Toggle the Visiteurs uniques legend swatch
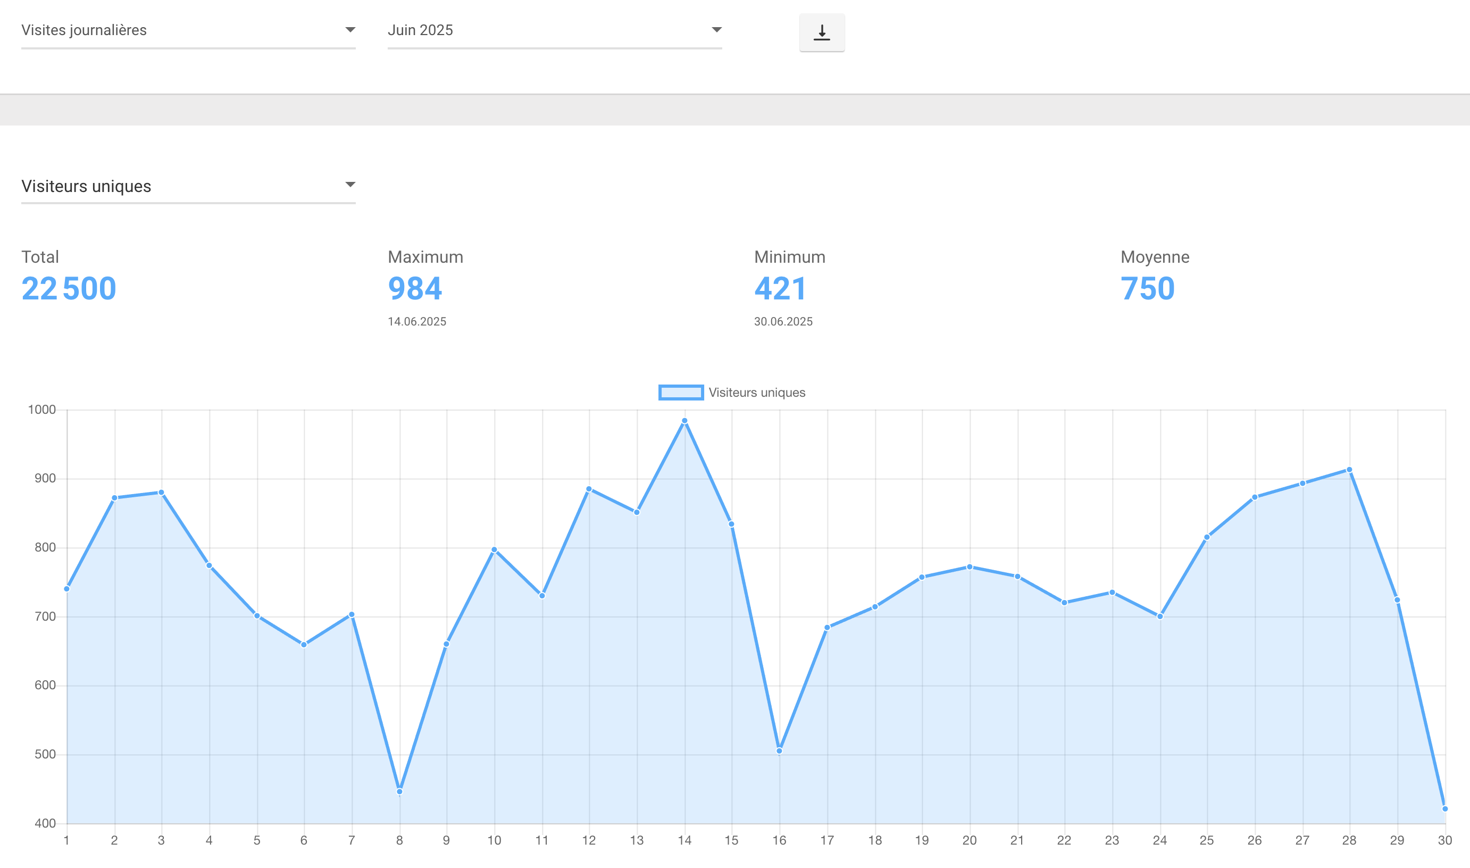The image size is (1470, 868). point(681,393)
